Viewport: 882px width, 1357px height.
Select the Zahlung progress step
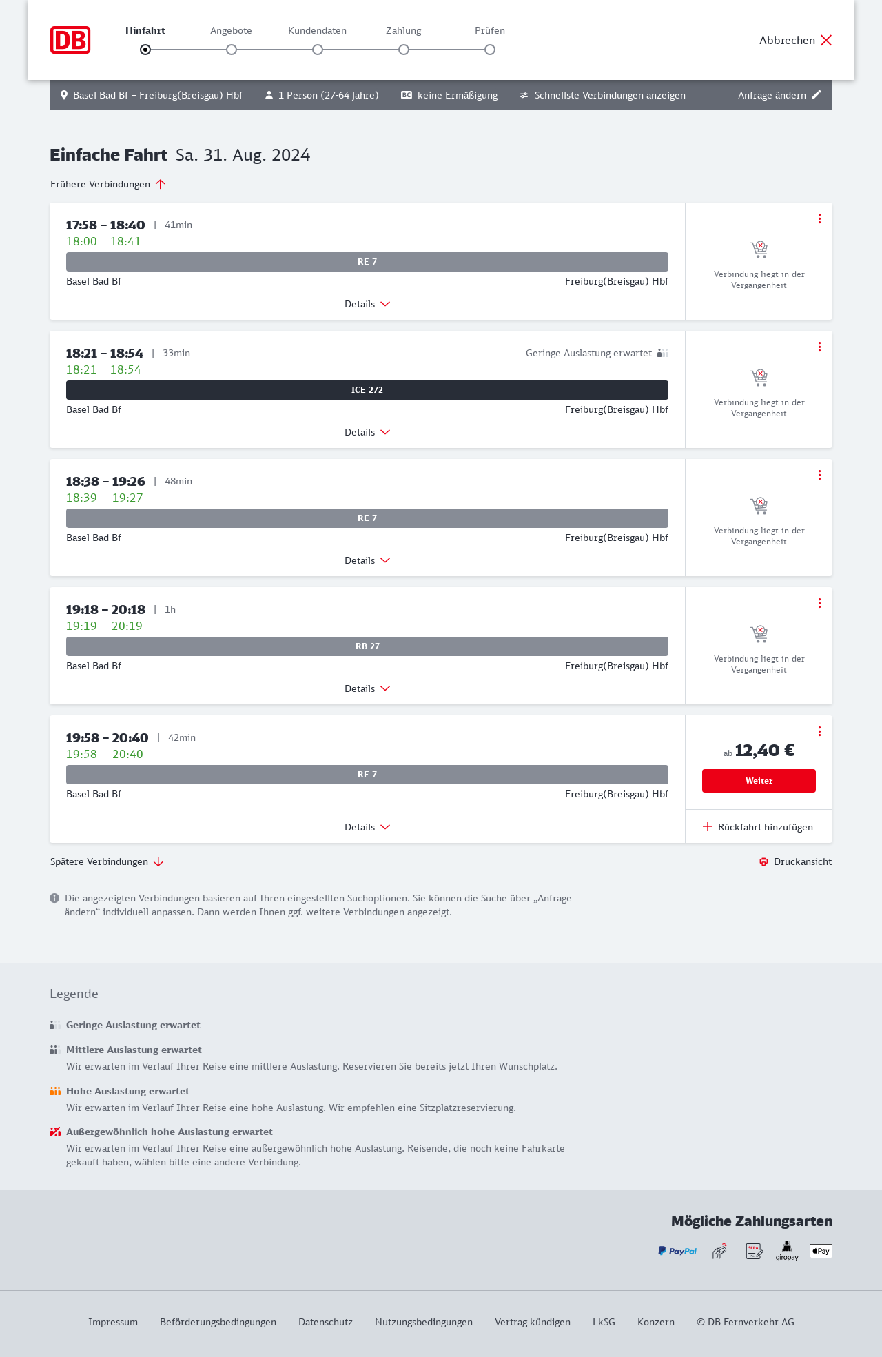click(x=404, y=49)
